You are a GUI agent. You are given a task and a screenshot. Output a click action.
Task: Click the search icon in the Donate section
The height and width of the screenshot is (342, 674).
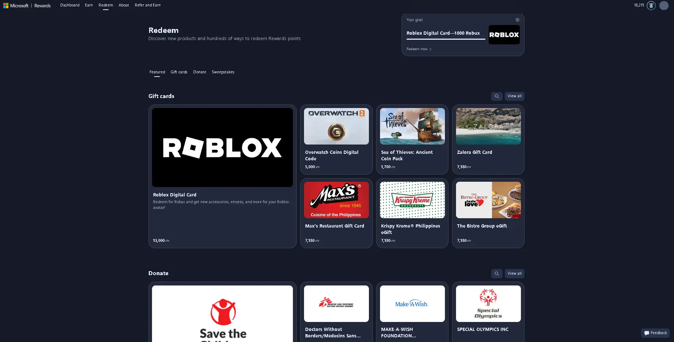497,274
